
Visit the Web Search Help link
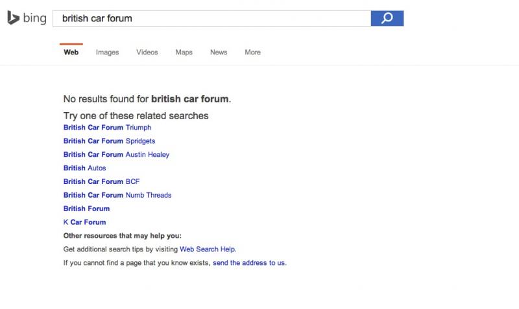coord(208,249)
